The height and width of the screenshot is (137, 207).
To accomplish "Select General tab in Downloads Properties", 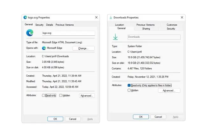I will click(x=121, y=28).
